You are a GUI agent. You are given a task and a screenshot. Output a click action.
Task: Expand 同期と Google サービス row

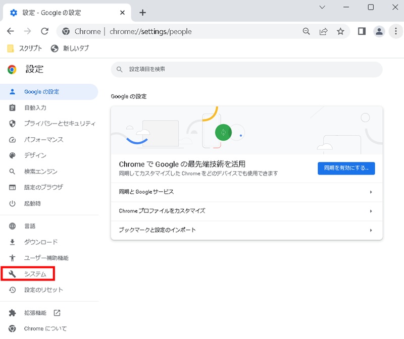246,192
